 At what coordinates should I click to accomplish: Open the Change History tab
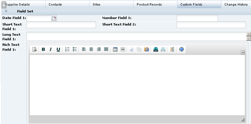(x=236, y=5)
